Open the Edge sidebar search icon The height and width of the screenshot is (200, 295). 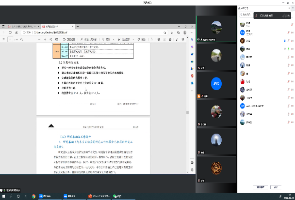(x=193, y=39)
